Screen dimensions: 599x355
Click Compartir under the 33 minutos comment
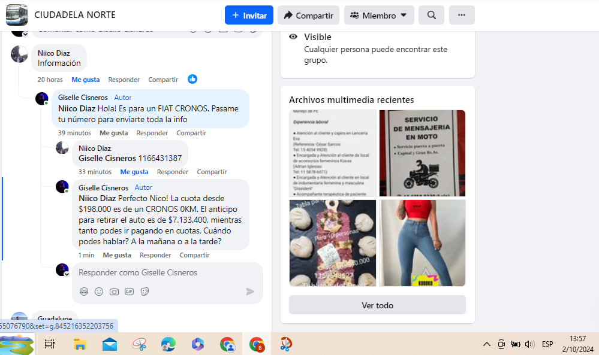pos(212,172)
